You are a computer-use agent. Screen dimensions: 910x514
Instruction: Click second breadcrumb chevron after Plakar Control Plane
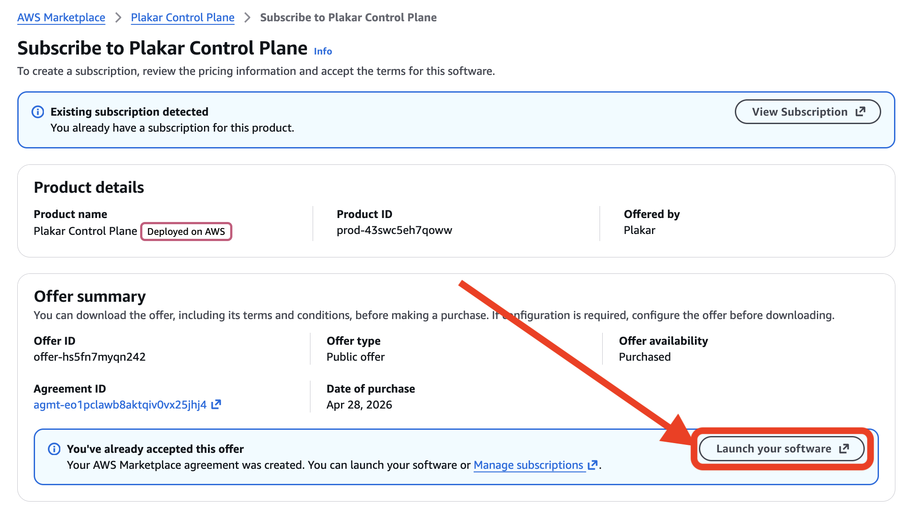[x=247, y=17]
